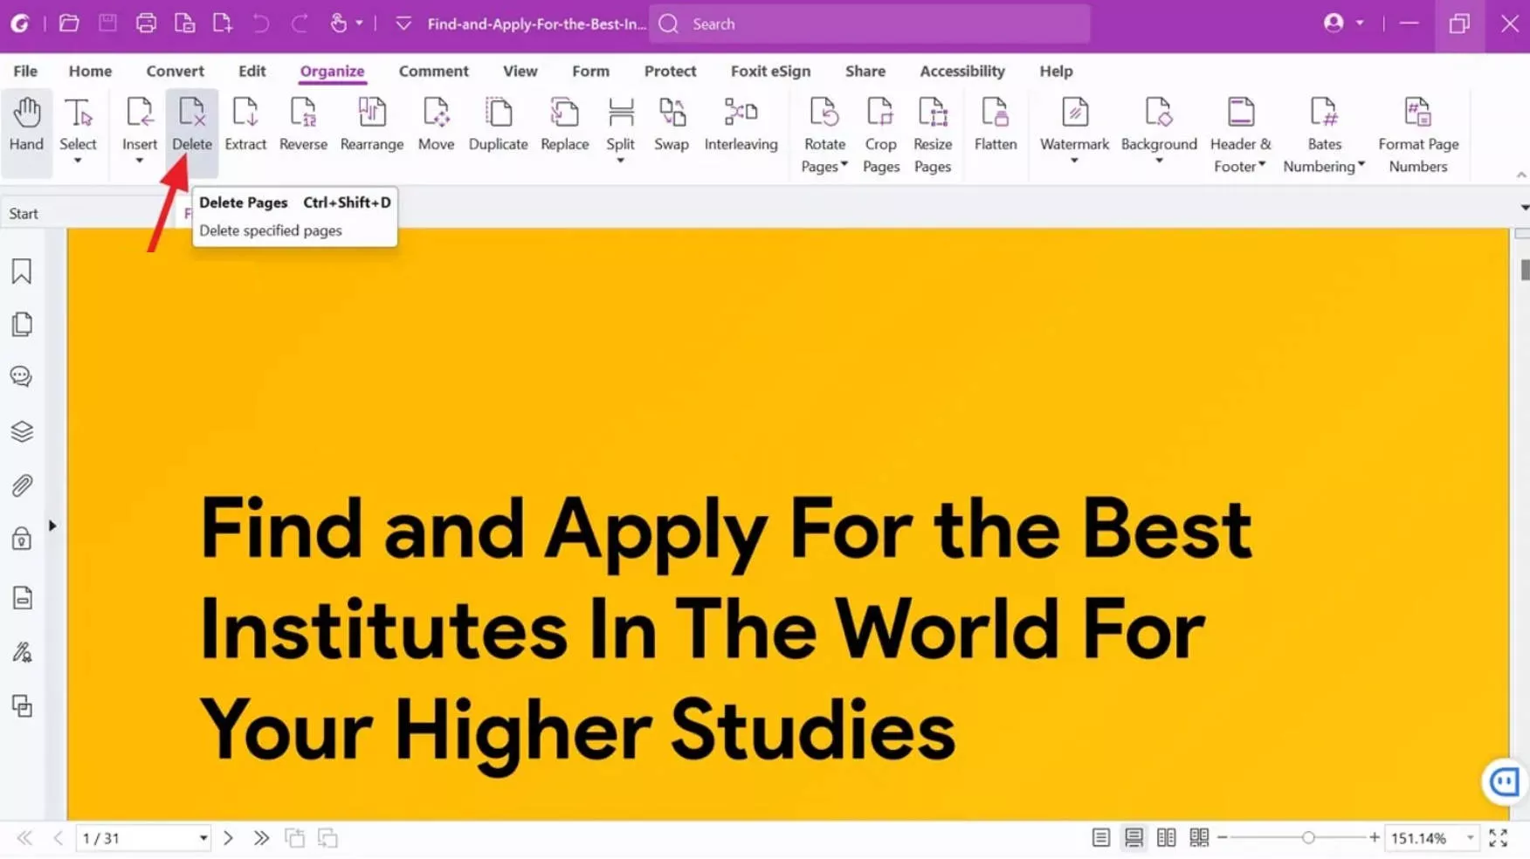This screenshot has height=859, width=1530.
Task: Enable continuous page view mode
Action: coord(1134,838)
